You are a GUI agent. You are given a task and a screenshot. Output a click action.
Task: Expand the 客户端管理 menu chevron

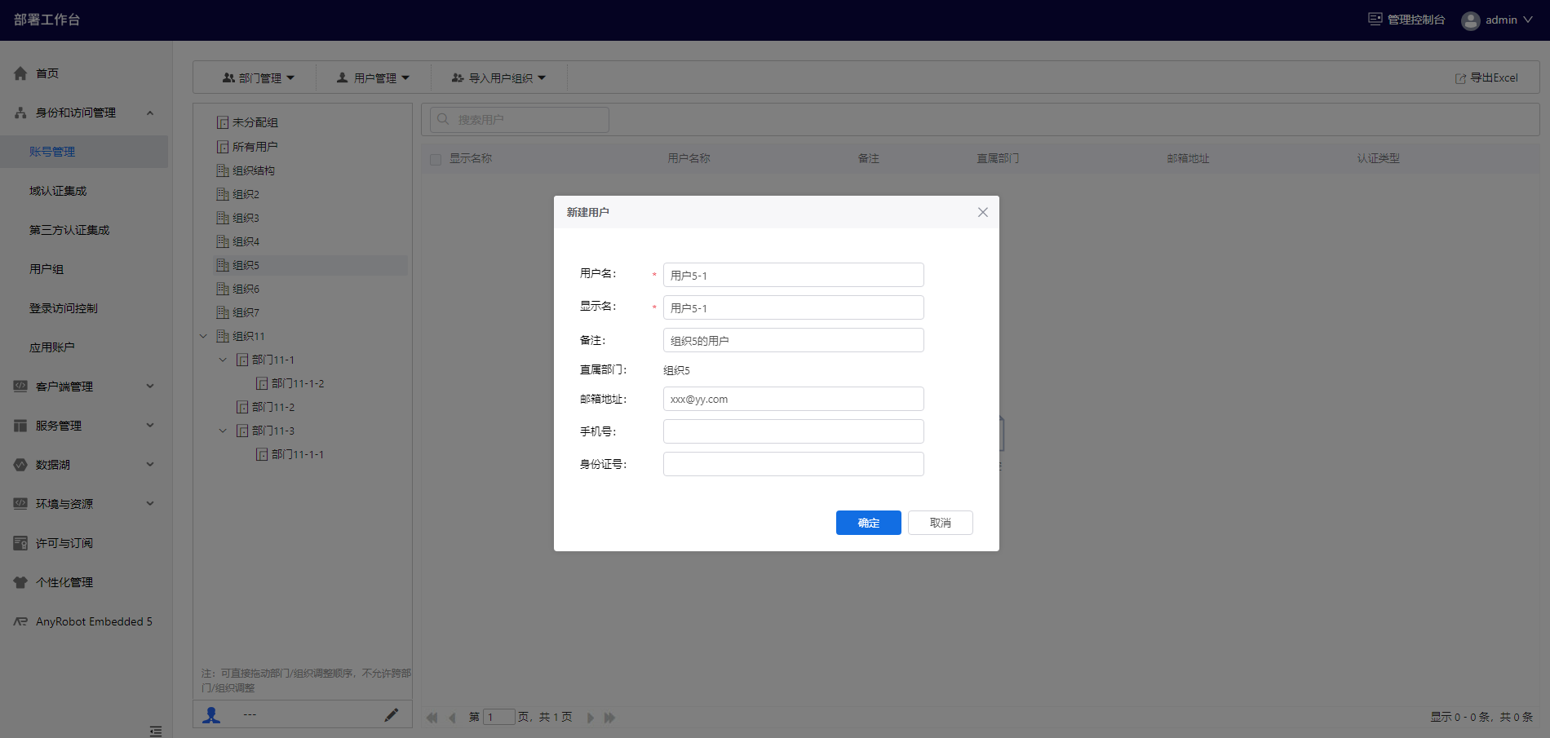(x=150, y=387)
